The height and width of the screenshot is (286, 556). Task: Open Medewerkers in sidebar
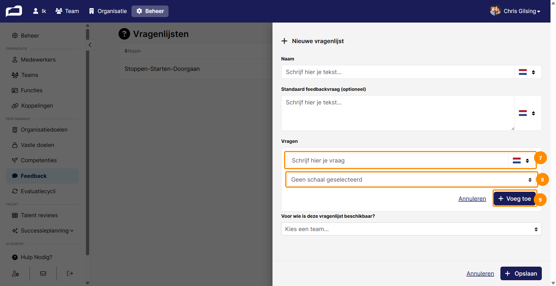click(42, 60)
